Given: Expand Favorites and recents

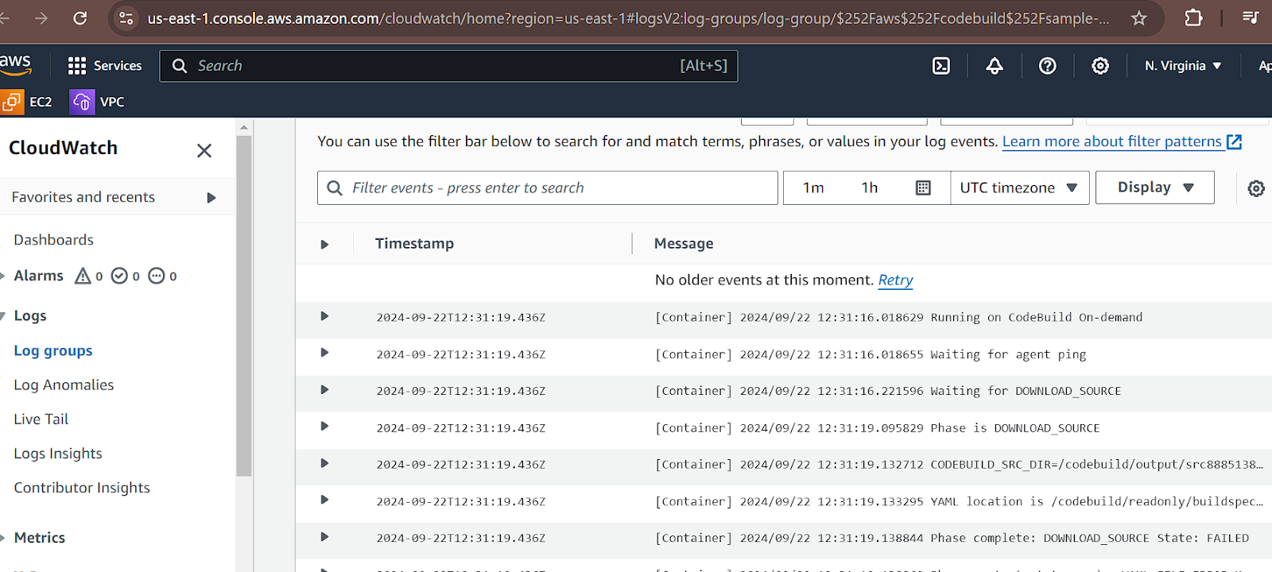Looking at the screenshot, I should coord(211,198).
